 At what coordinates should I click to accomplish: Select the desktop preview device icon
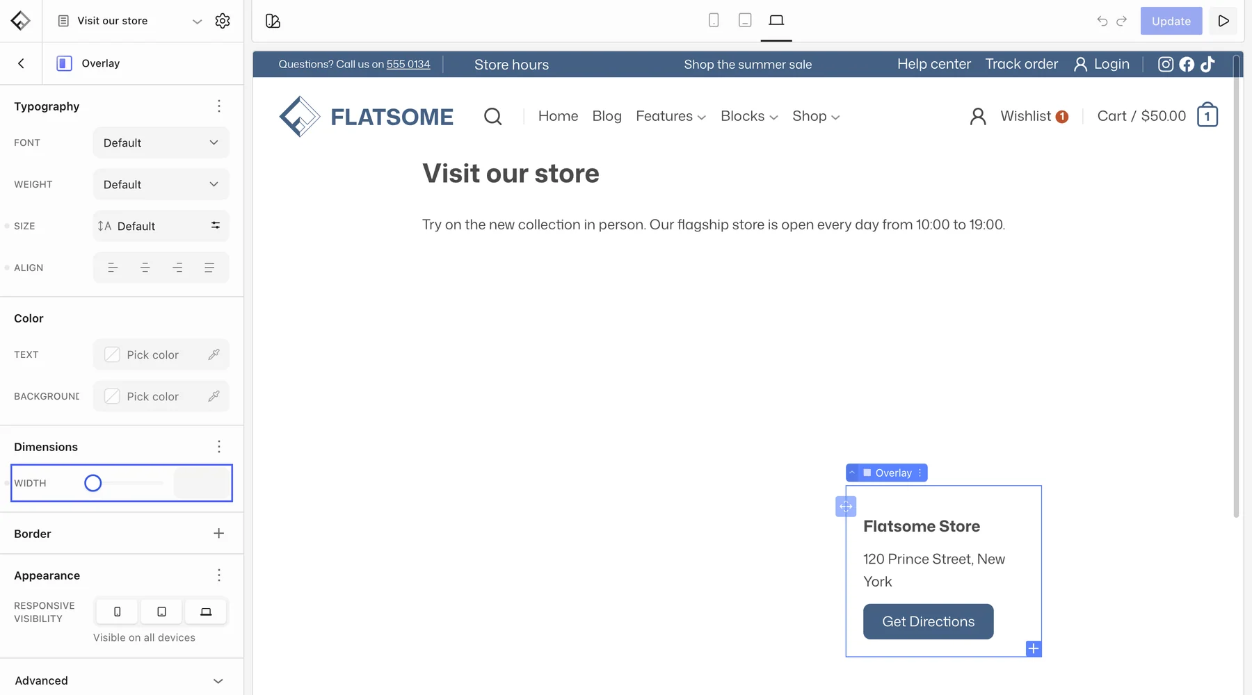pyautogui.click(x=776, y=20)
